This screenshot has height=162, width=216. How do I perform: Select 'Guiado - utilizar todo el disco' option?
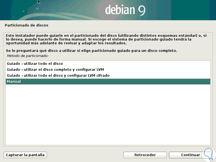click(108, 64)
